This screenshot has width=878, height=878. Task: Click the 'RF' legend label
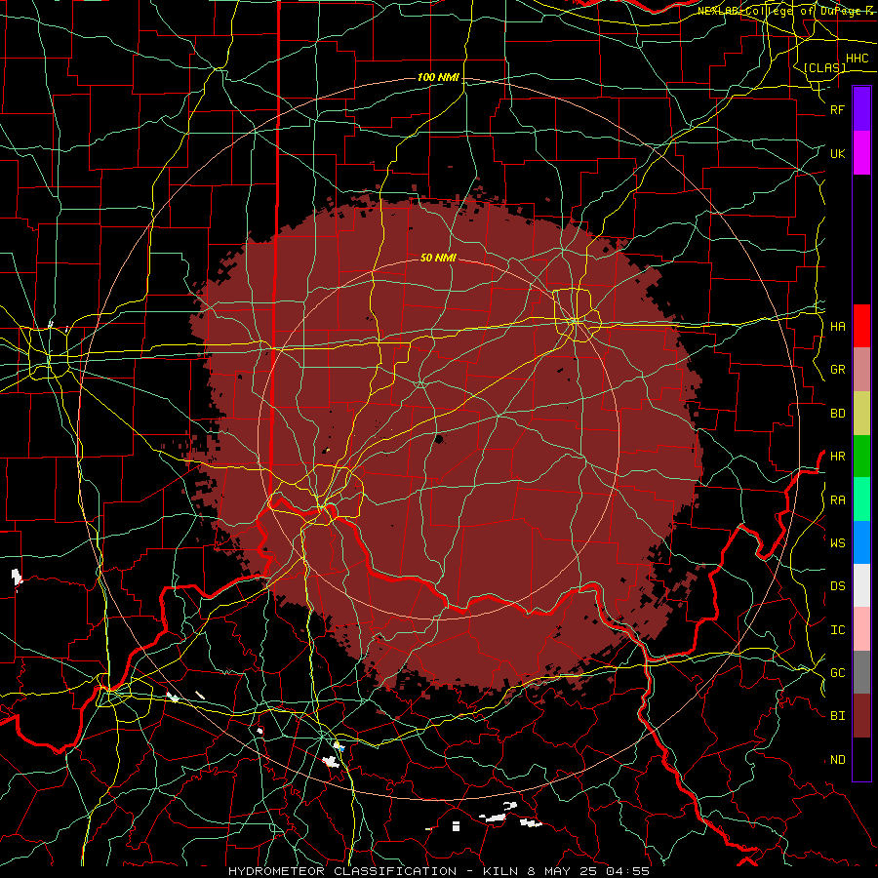point(837,109)
